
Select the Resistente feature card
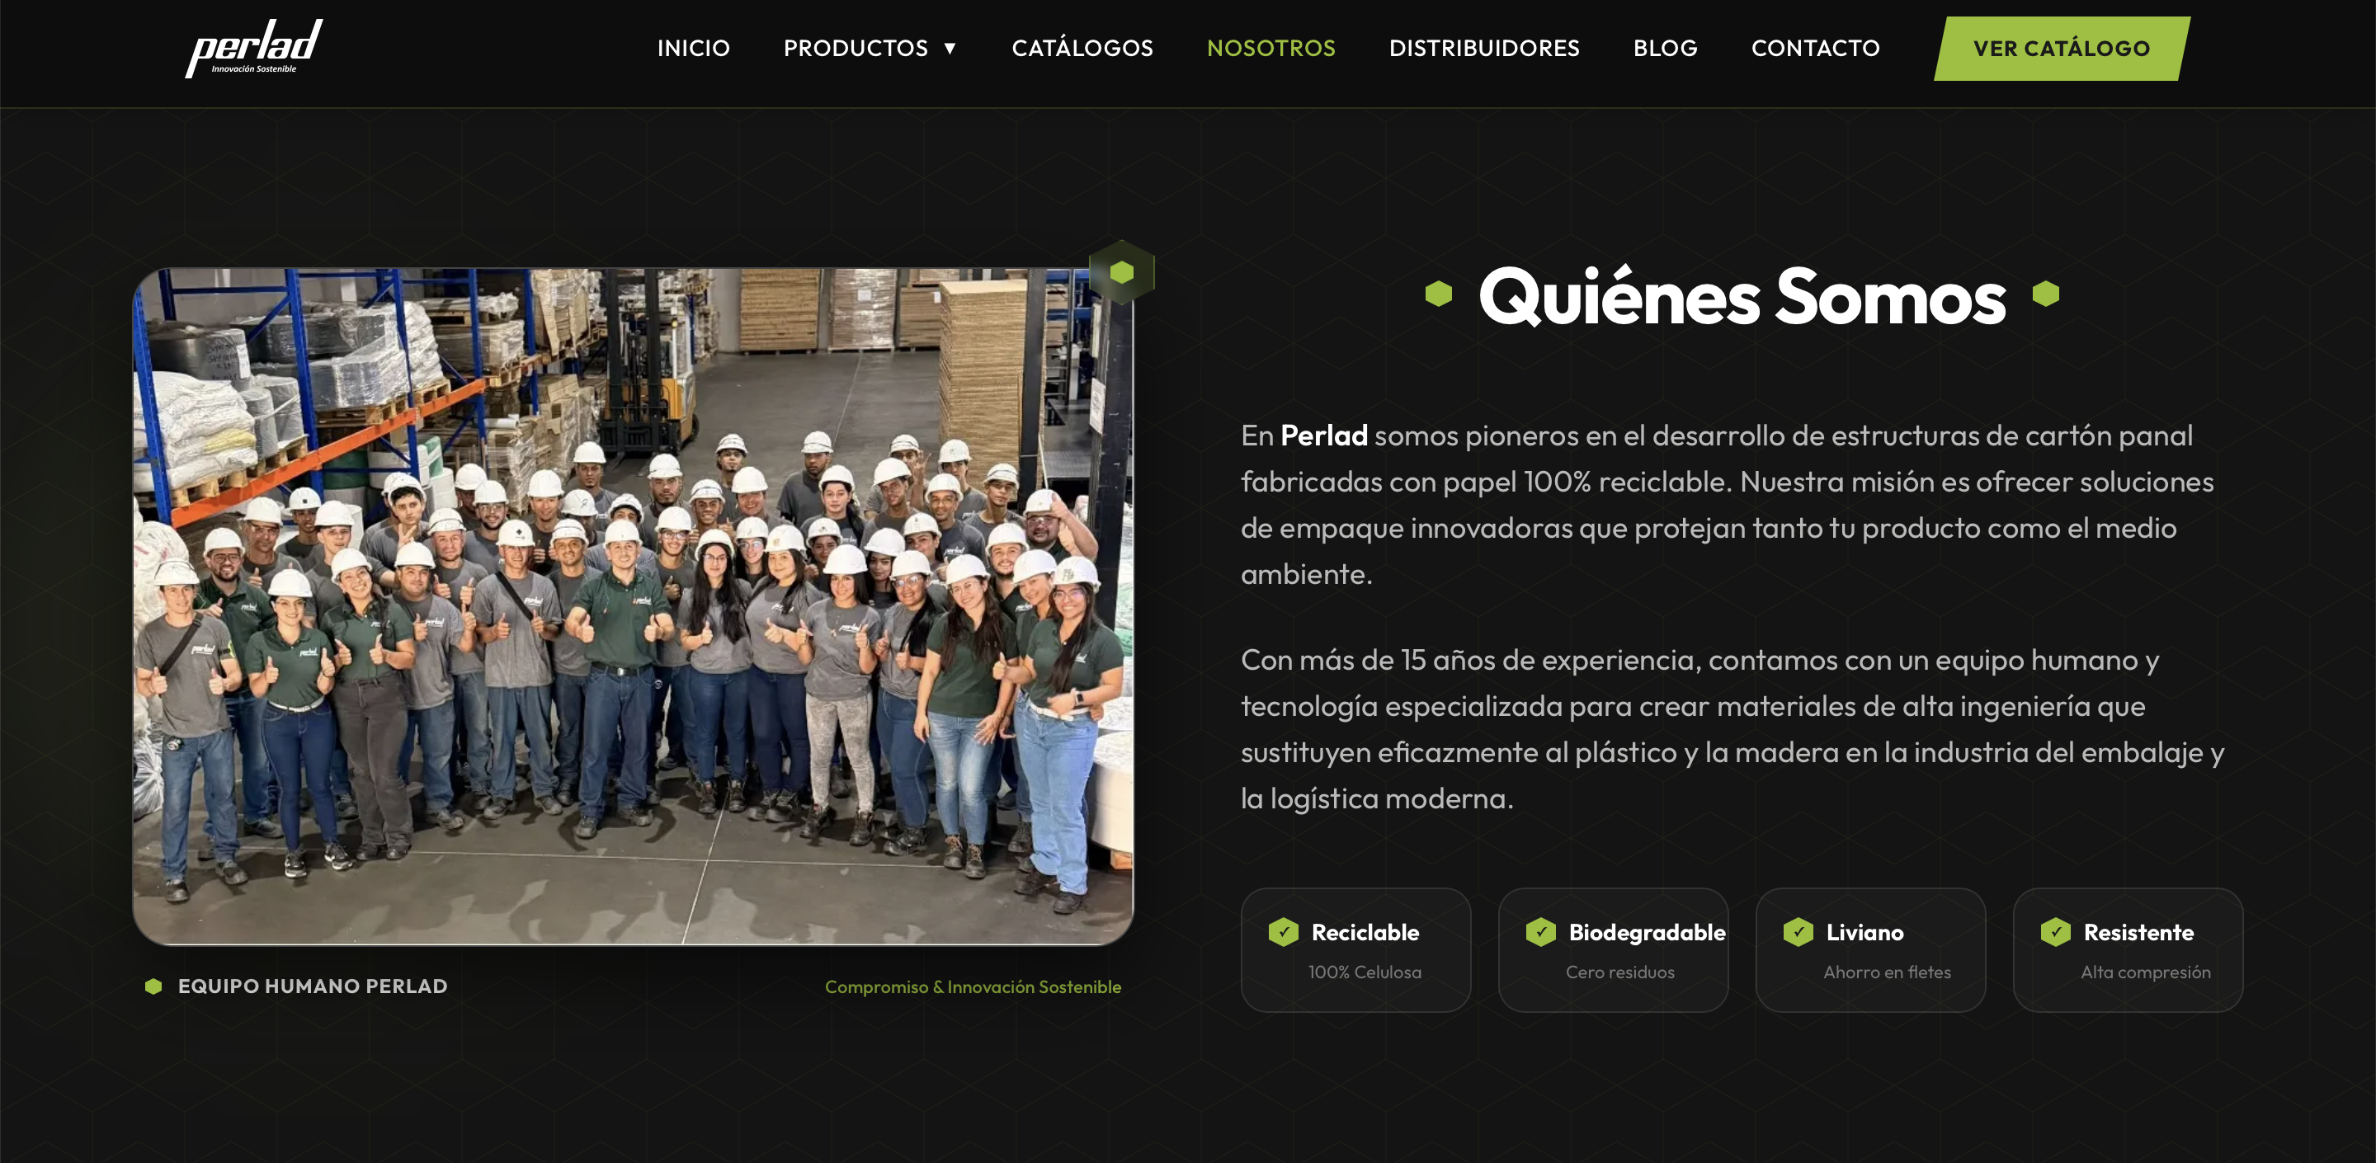point(2128,950)
